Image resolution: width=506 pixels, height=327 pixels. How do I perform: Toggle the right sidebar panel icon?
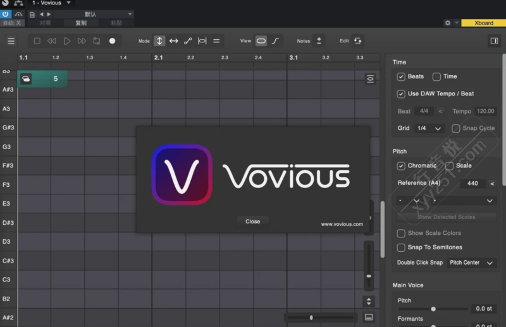tap(494, 41)
